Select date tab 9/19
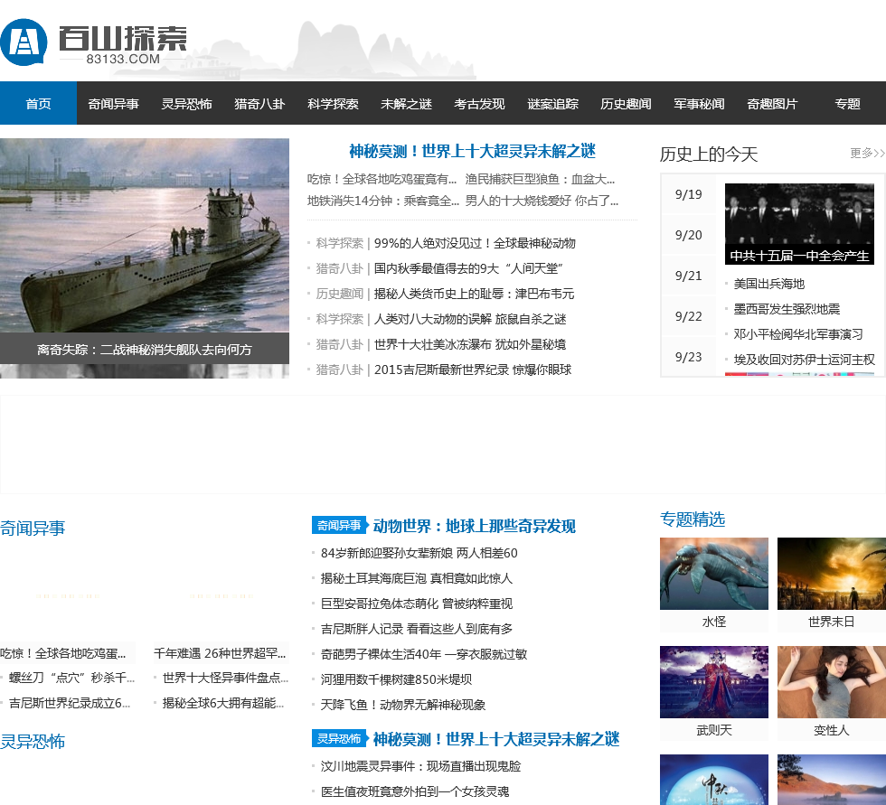Screen dimensions: 886x805 point(688,194)
